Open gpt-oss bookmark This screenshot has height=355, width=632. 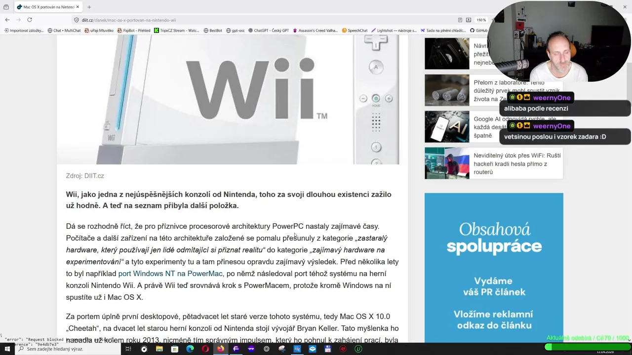tap(235, 31)
